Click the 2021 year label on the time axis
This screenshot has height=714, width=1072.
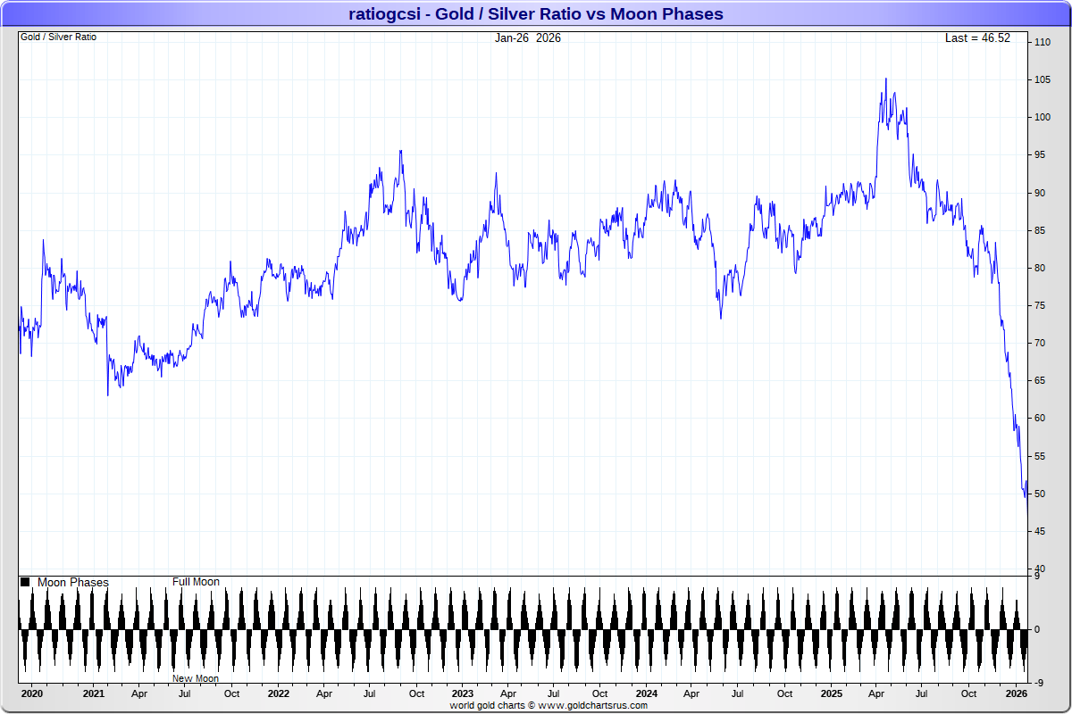pyautogui.click(x=93, y=693)
